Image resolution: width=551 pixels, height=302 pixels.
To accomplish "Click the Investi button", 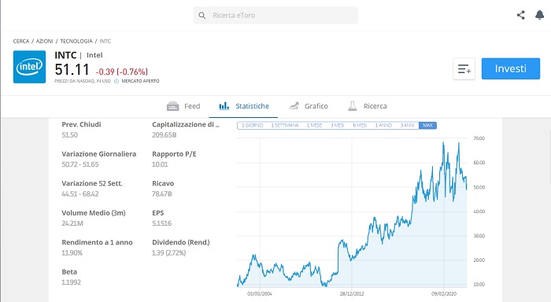I will [x=511, y=68].
